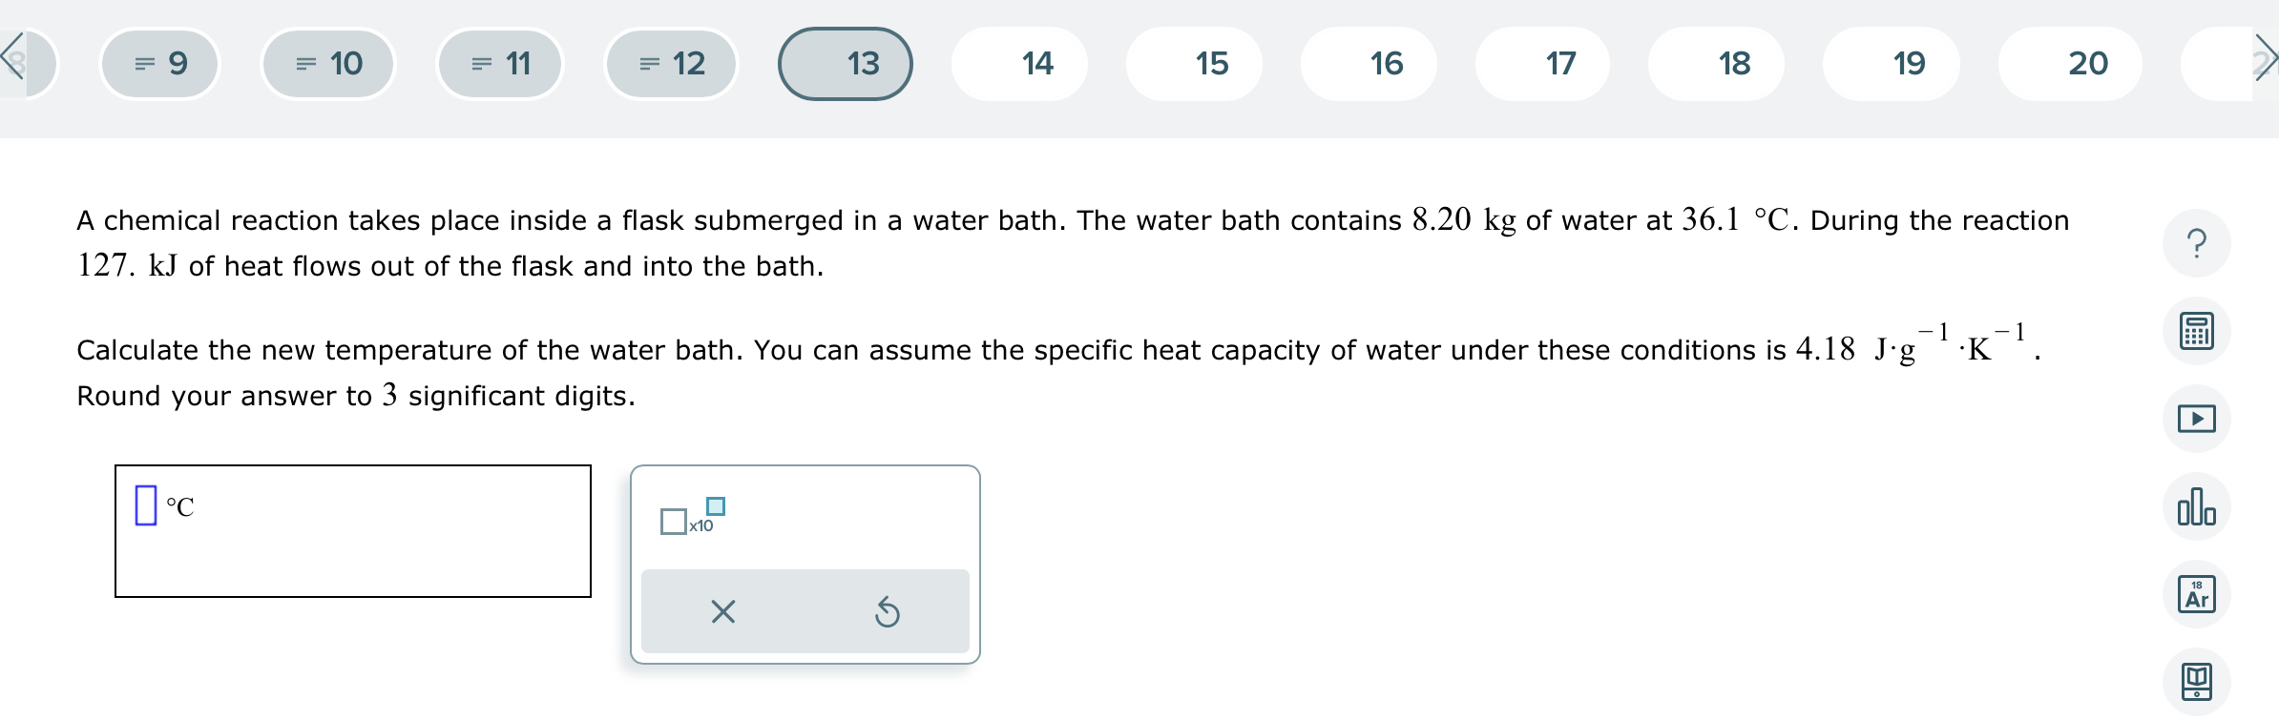Open the data and statistics tool
Viewport: 2279px width, 720px height.
pyautogui.click(x=2197, y=505)
